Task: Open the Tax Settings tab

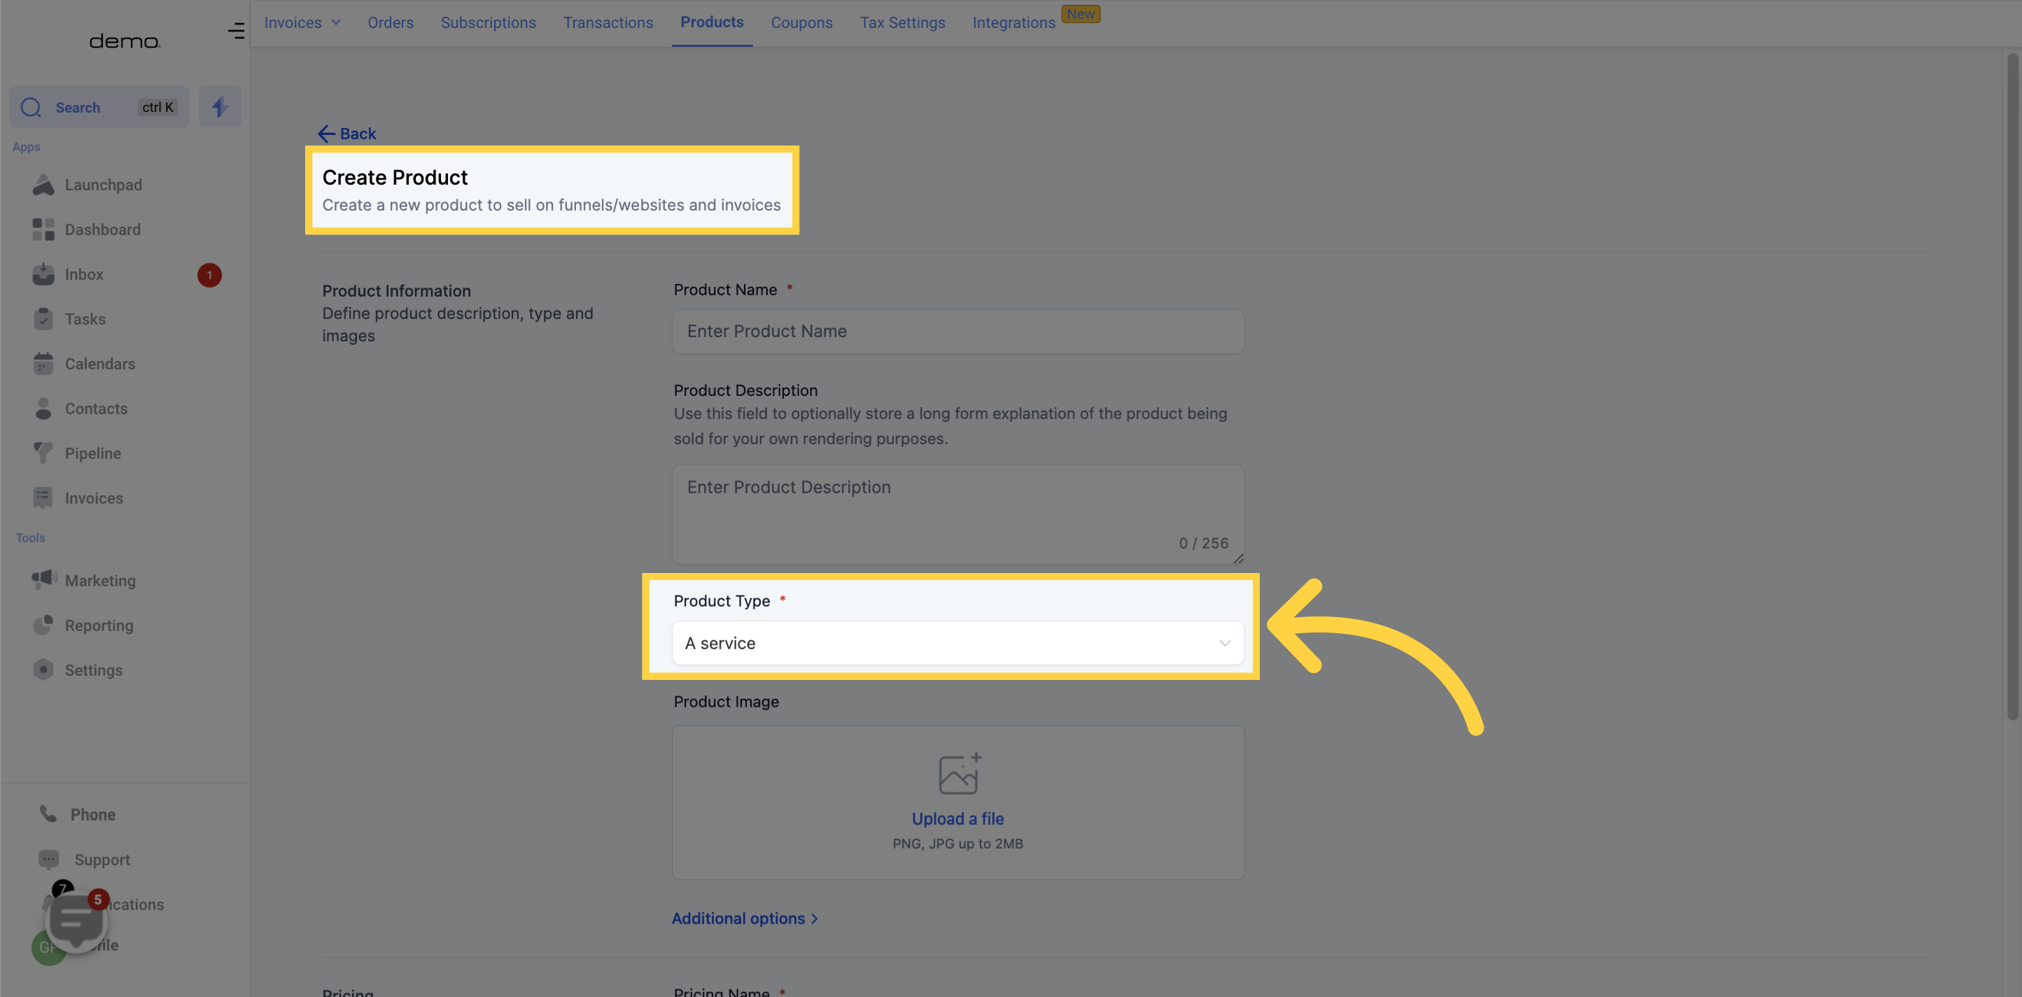Action: pos(903,23)
